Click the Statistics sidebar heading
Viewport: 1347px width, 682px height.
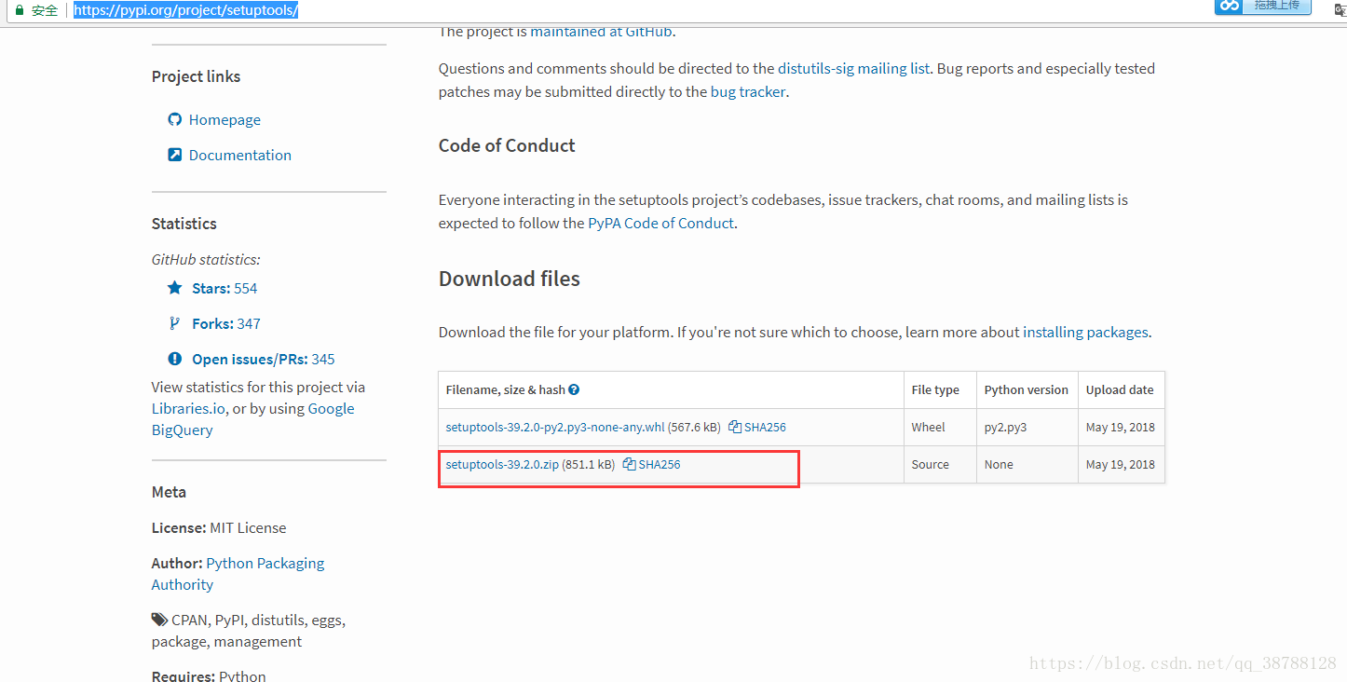[184, 224]
